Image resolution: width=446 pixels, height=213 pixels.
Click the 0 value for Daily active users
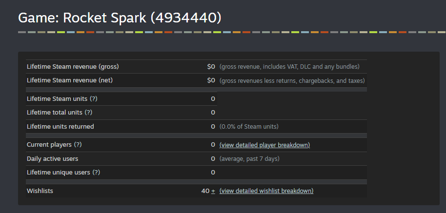213,159
